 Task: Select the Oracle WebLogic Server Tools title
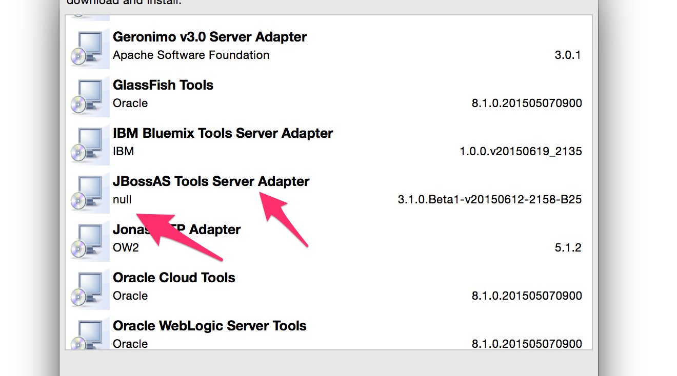point(209,326)
